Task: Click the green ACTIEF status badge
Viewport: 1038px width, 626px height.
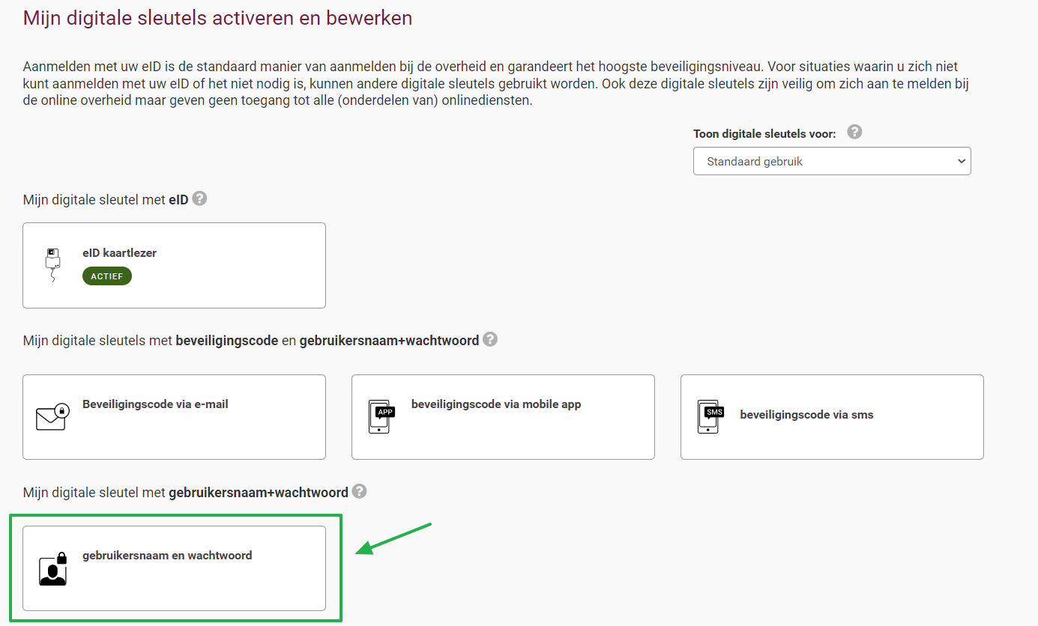Action: click(106, 276)
